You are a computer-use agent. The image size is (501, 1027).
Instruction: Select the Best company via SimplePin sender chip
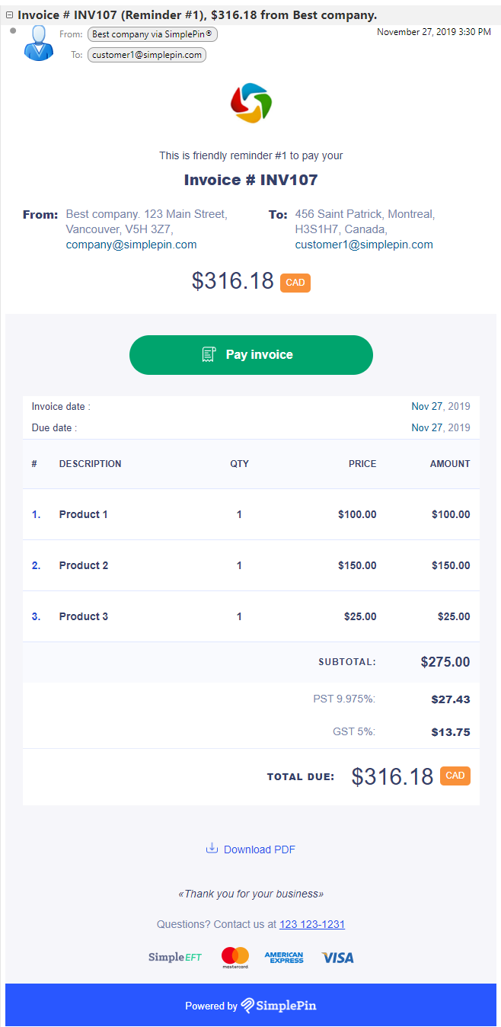152,34
